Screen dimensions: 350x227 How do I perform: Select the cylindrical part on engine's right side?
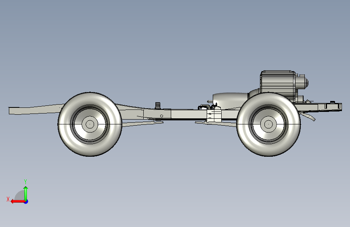click(x=303, y=82)
